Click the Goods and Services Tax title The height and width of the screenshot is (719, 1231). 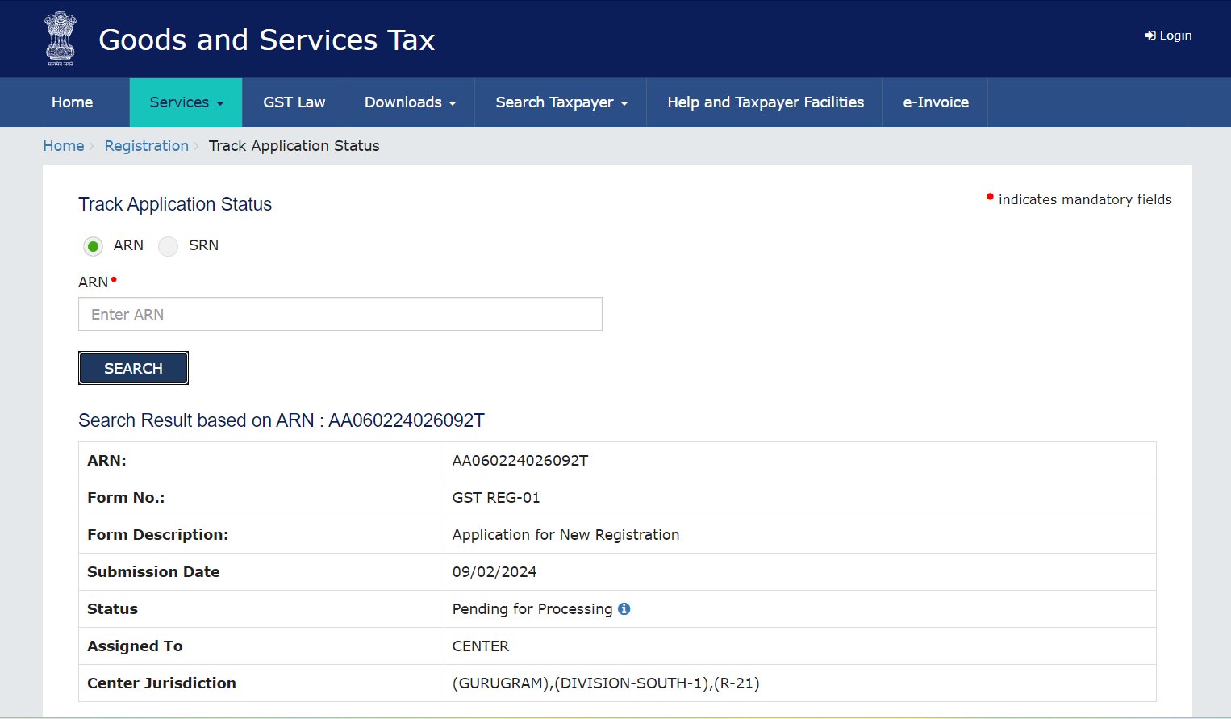[x=266, y=40]
